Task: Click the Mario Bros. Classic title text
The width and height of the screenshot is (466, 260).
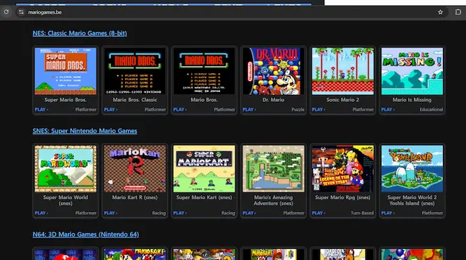Action: (x=135, y=100)
